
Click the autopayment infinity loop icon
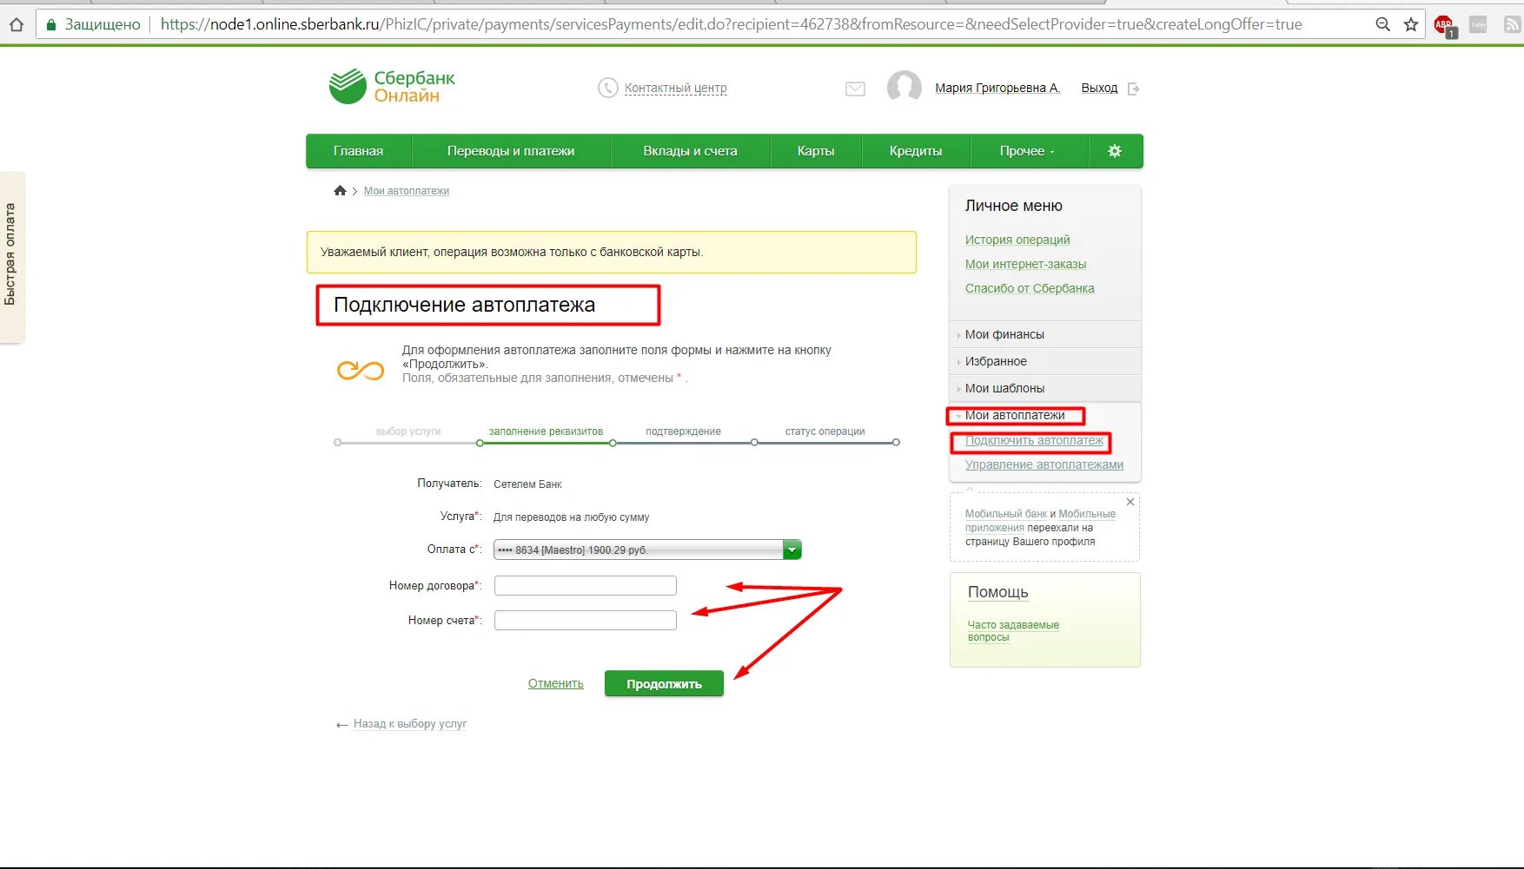point(361,372)
